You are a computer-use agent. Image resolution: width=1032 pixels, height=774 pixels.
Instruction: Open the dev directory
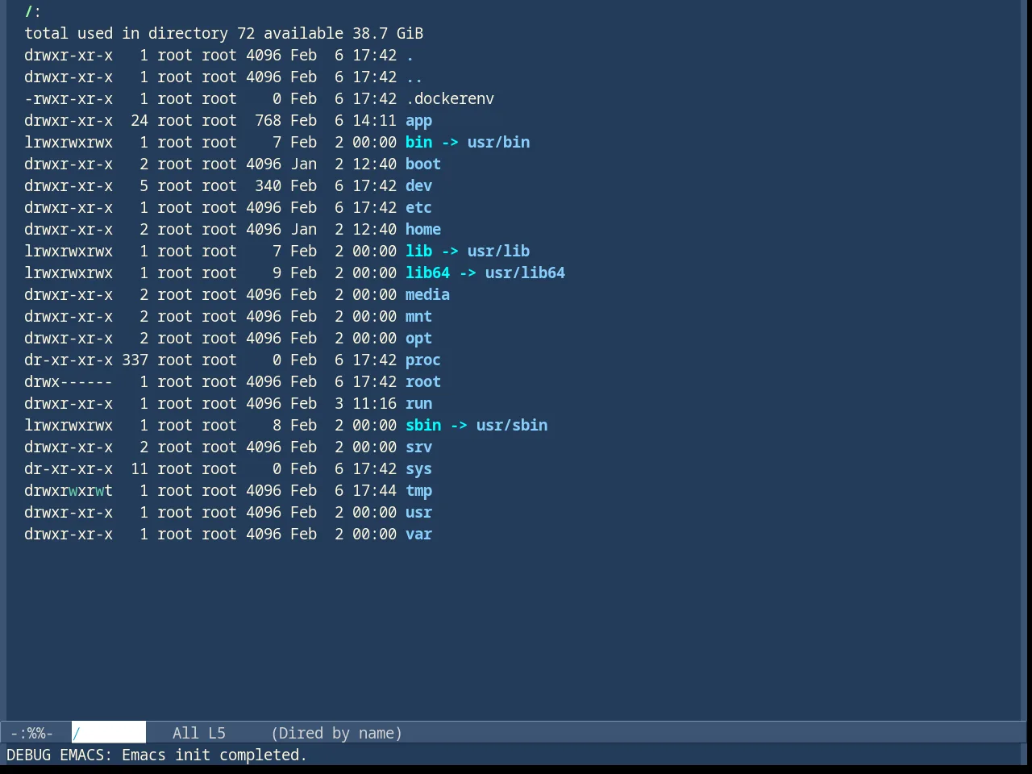click(x=418, y=185)
